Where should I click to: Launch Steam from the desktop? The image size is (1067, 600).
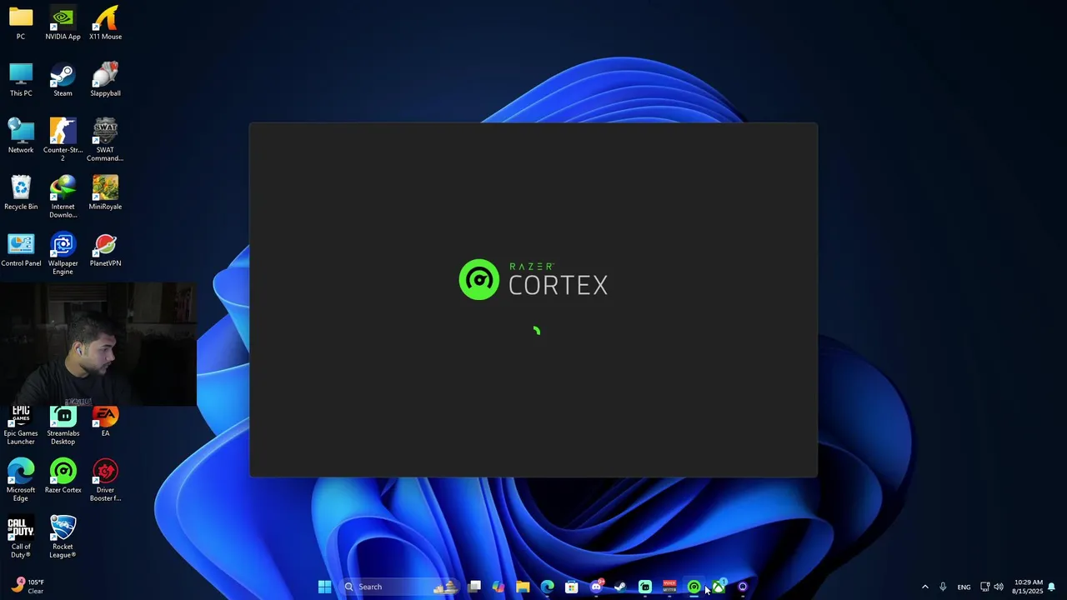63,80
